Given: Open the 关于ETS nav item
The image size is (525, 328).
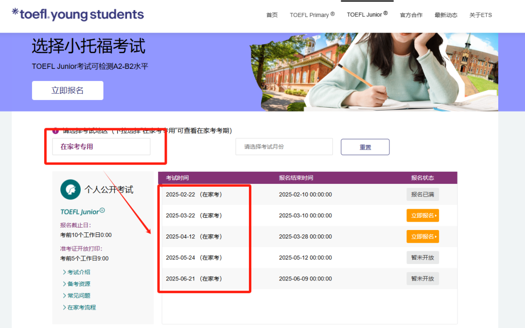Looking at the screenshot, I should 480,15.
